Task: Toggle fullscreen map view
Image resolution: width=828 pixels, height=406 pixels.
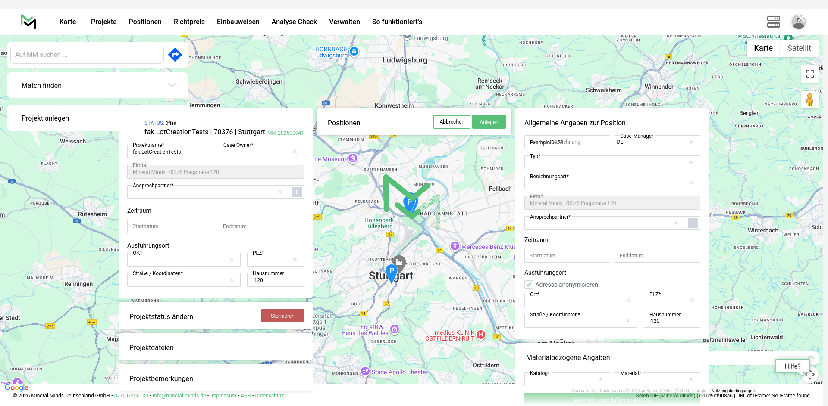Action: (x=809, y=74)
